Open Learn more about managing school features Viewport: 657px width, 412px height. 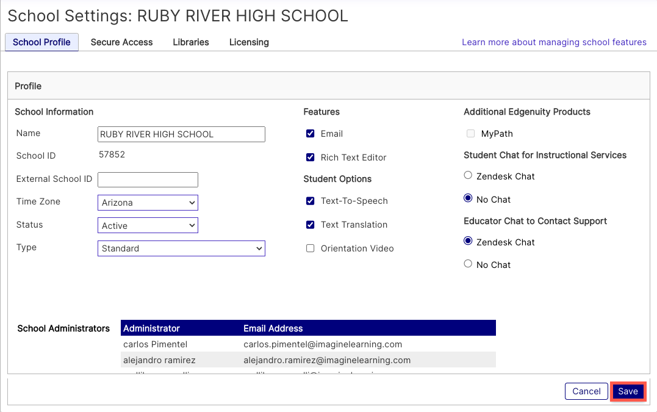pyautogui.click(x=554, y=42)
